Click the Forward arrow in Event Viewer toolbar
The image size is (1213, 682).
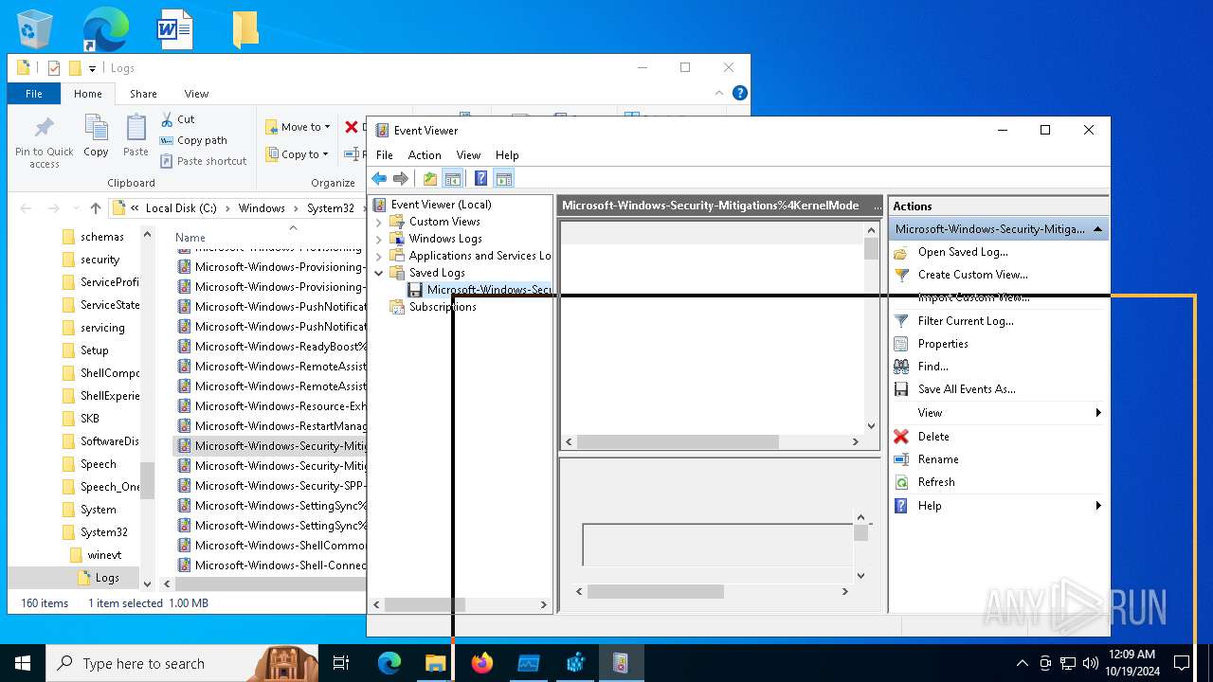401,178
